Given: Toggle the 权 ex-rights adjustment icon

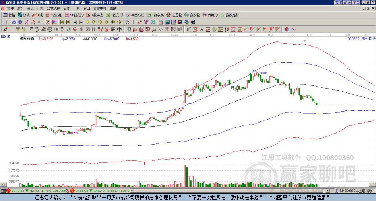Looking at the screenshot, I should click(x=48, y=22).
